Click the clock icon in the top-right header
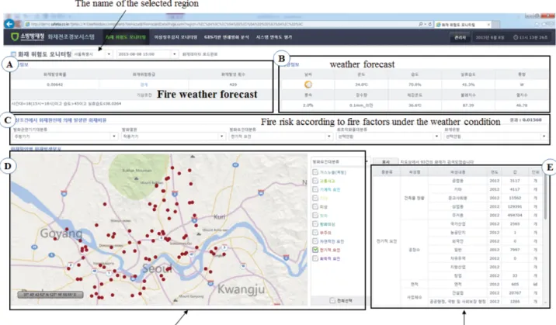 point(516,37)
